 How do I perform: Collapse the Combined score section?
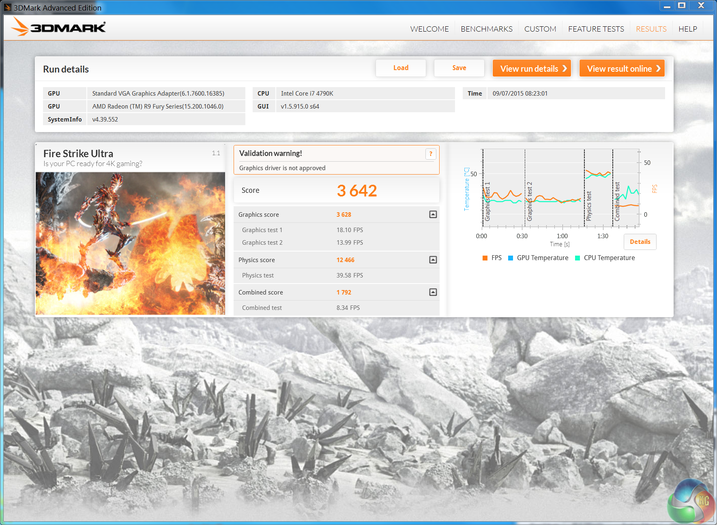pyautogui.click(x=433, y=292)
